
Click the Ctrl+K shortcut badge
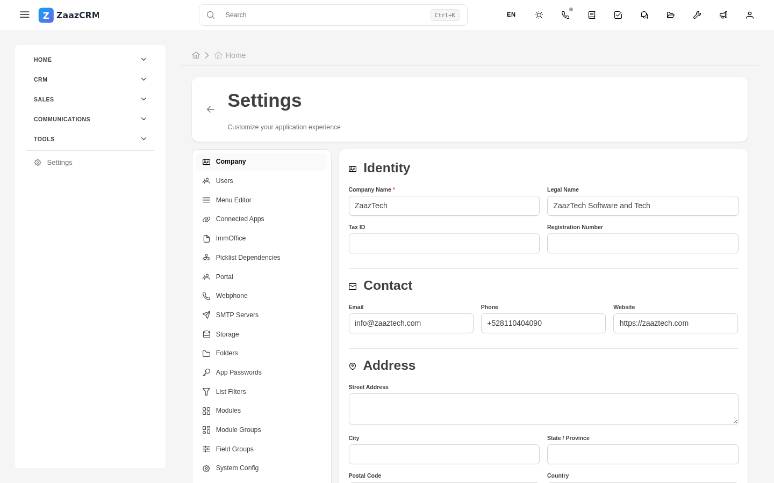point(445,15)
